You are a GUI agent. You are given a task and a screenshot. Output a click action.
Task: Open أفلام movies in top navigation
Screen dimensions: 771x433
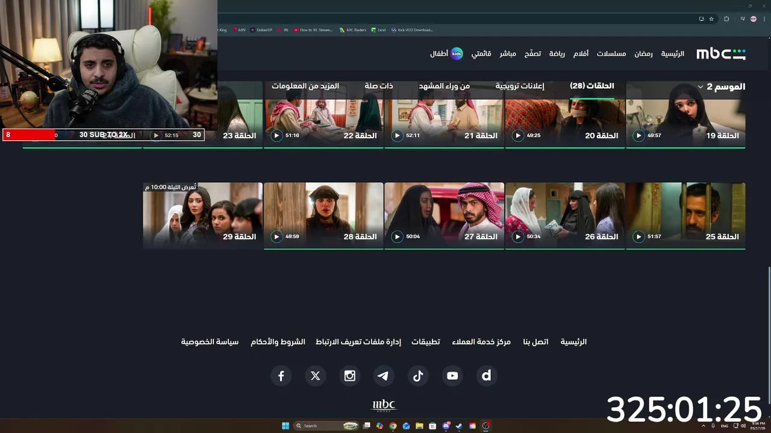tap(581, 54)
